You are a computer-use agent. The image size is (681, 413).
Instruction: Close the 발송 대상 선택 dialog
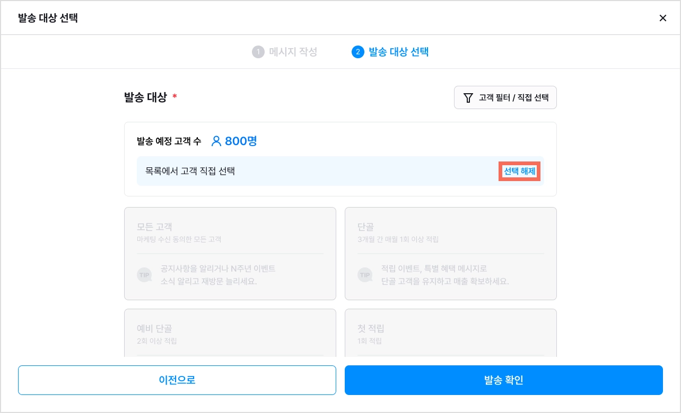pos(662,18)
